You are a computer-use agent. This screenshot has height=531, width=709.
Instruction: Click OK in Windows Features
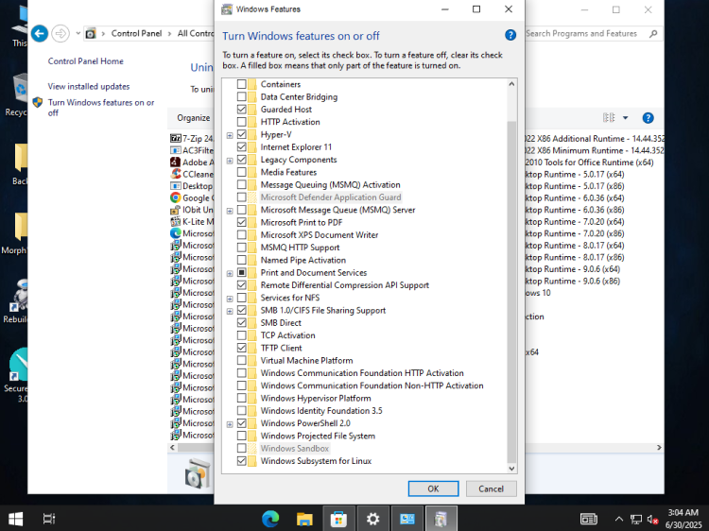[433, 488]
